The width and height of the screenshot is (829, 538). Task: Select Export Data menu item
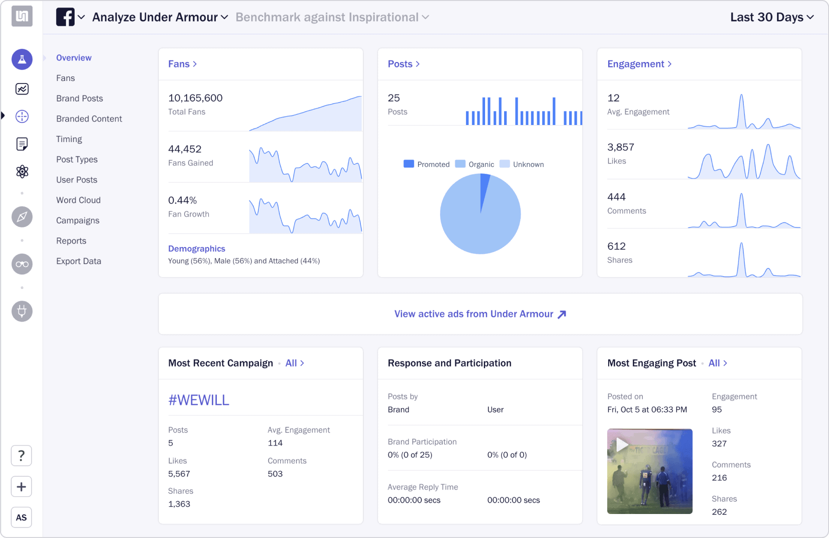79,261
